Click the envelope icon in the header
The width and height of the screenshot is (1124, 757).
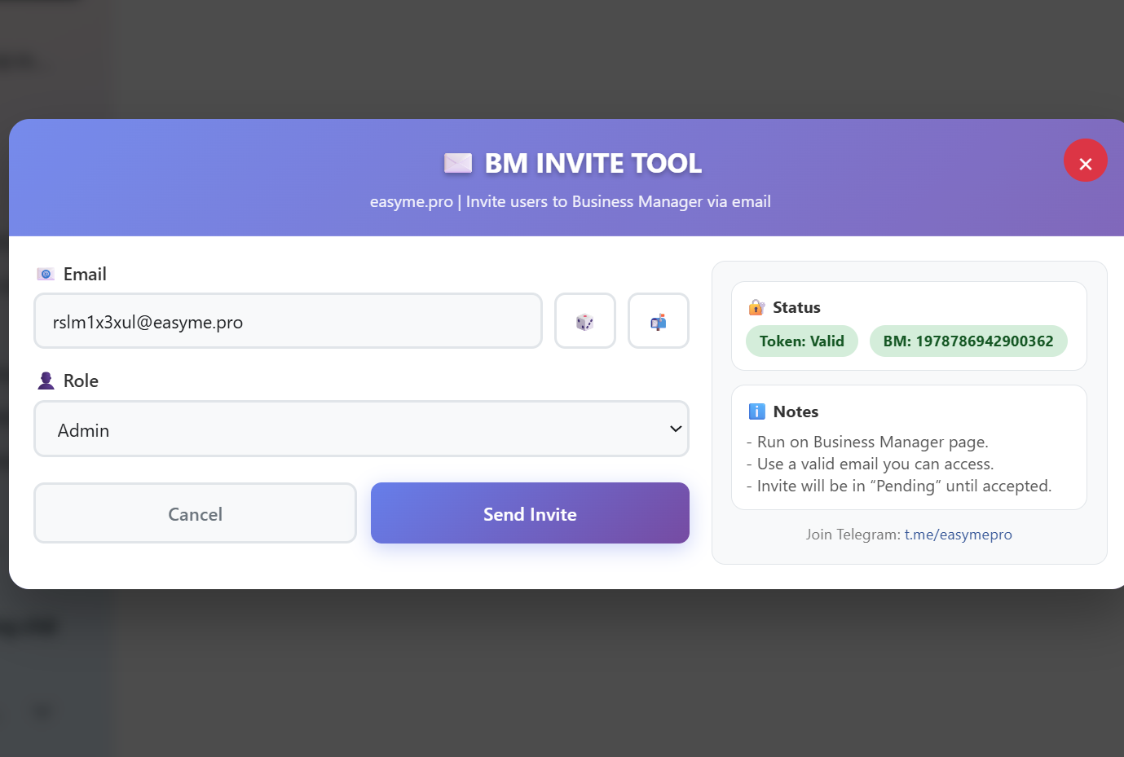pyautogui.click(x=458, y=163)
